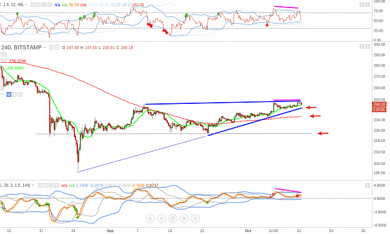Viewport: 390px width, 234px height.
Task: Click the 260.00 price axis label
Action: click(x=379, y=88)
